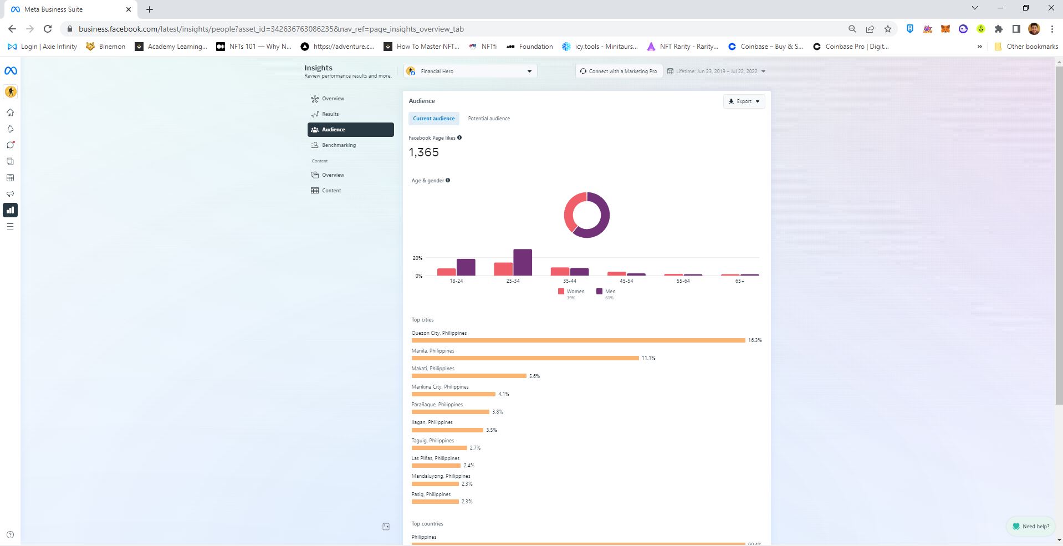
Task: Select the Meta Business Suite browser tab
Action: (x=70, y=9)
